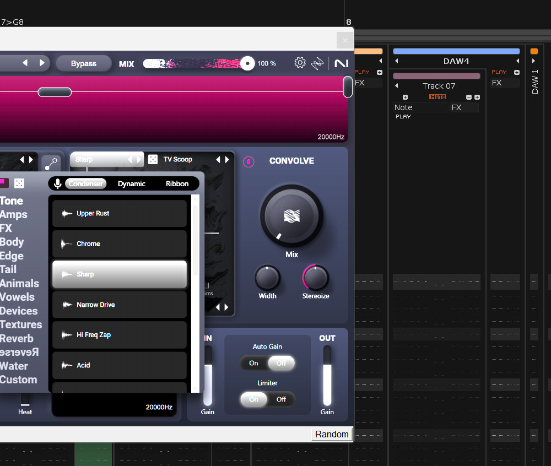Open the Vowels category
Viewport: 551px width, 466px height.
(x=17, y=297)
